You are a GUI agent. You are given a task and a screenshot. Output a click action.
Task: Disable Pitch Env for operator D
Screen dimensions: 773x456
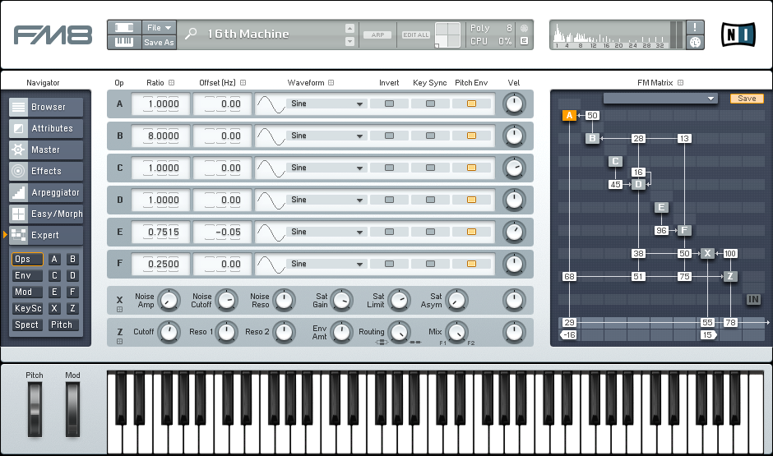pyautogui.click(x=471, y=200)
